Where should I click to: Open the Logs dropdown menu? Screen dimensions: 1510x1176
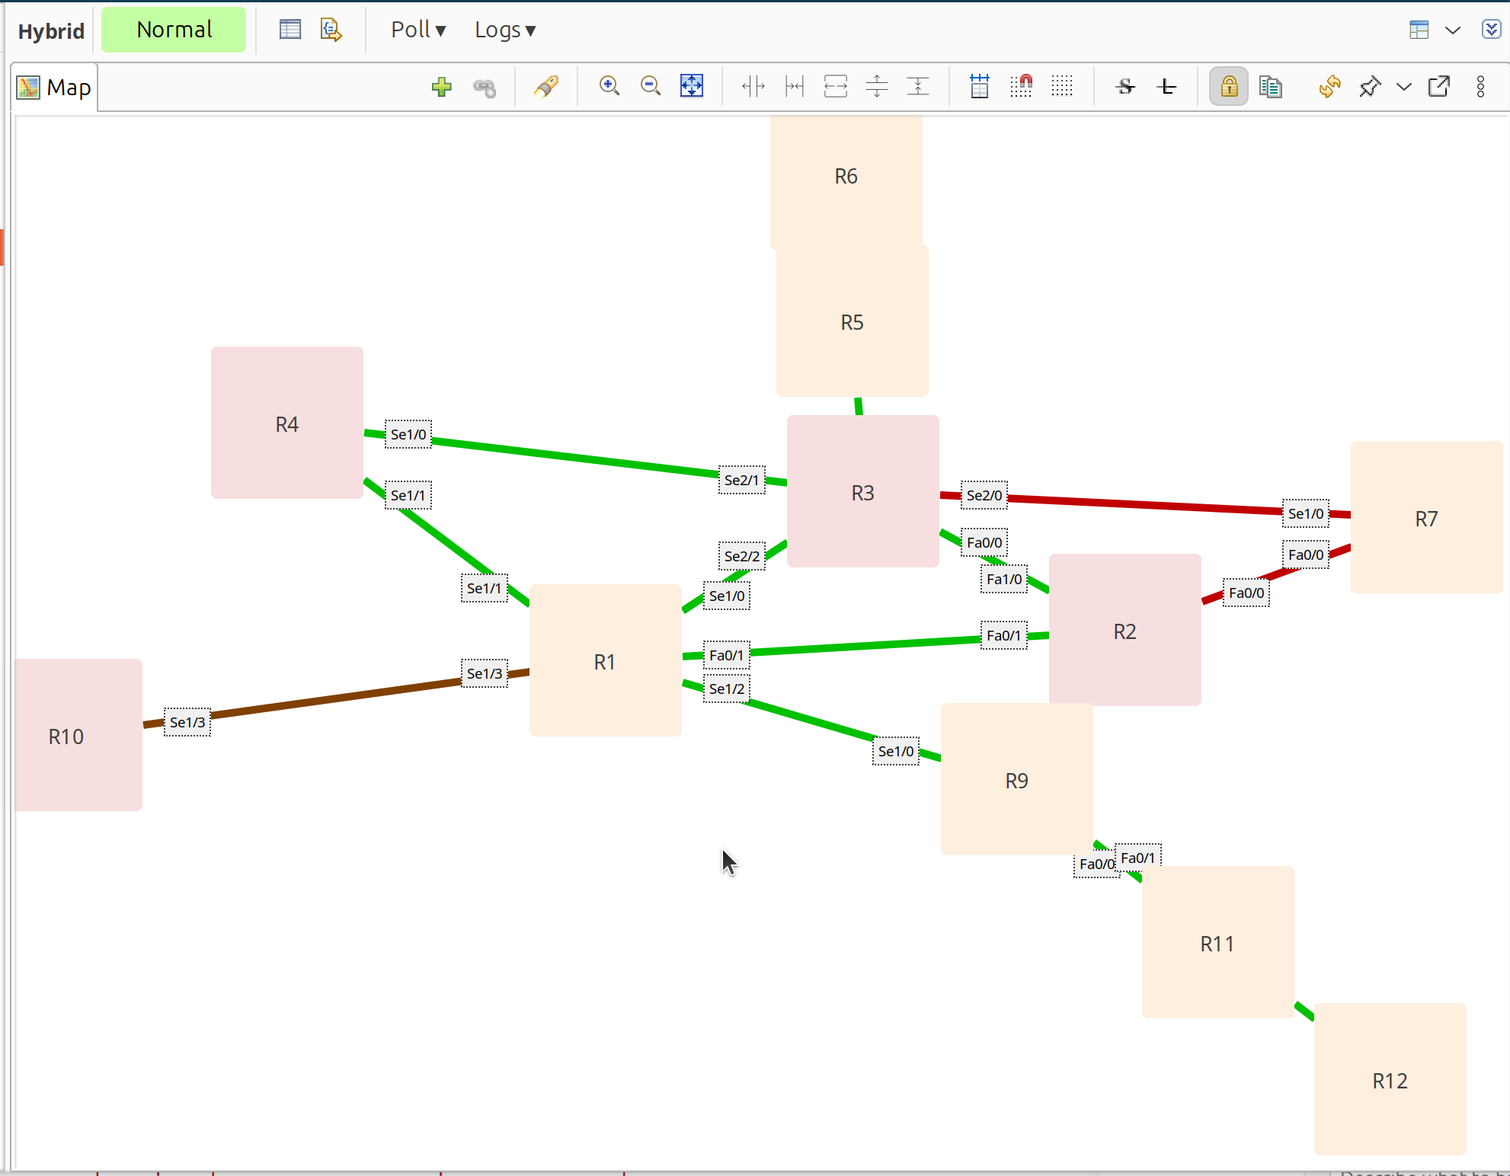[x=504, y=29]
